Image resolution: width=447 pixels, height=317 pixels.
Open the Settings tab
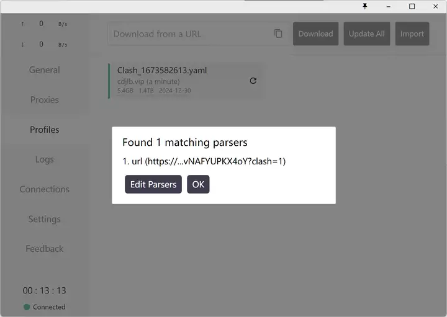[x=45, y=219]
